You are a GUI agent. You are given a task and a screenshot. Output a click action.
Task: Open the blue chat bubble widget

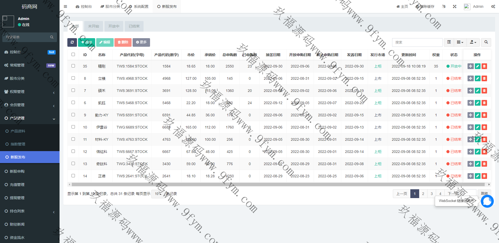coord(487,201)
